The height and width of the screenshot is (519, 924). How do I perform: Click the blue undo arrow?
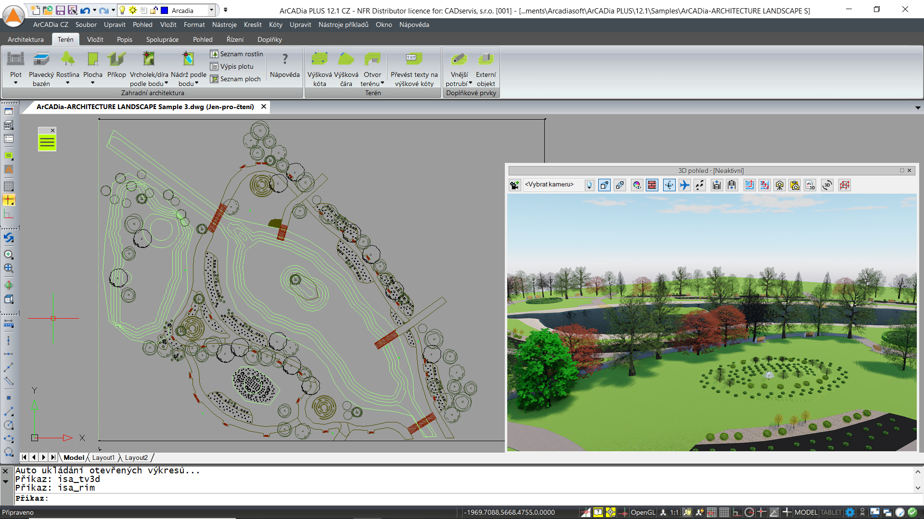click(85, 10)
